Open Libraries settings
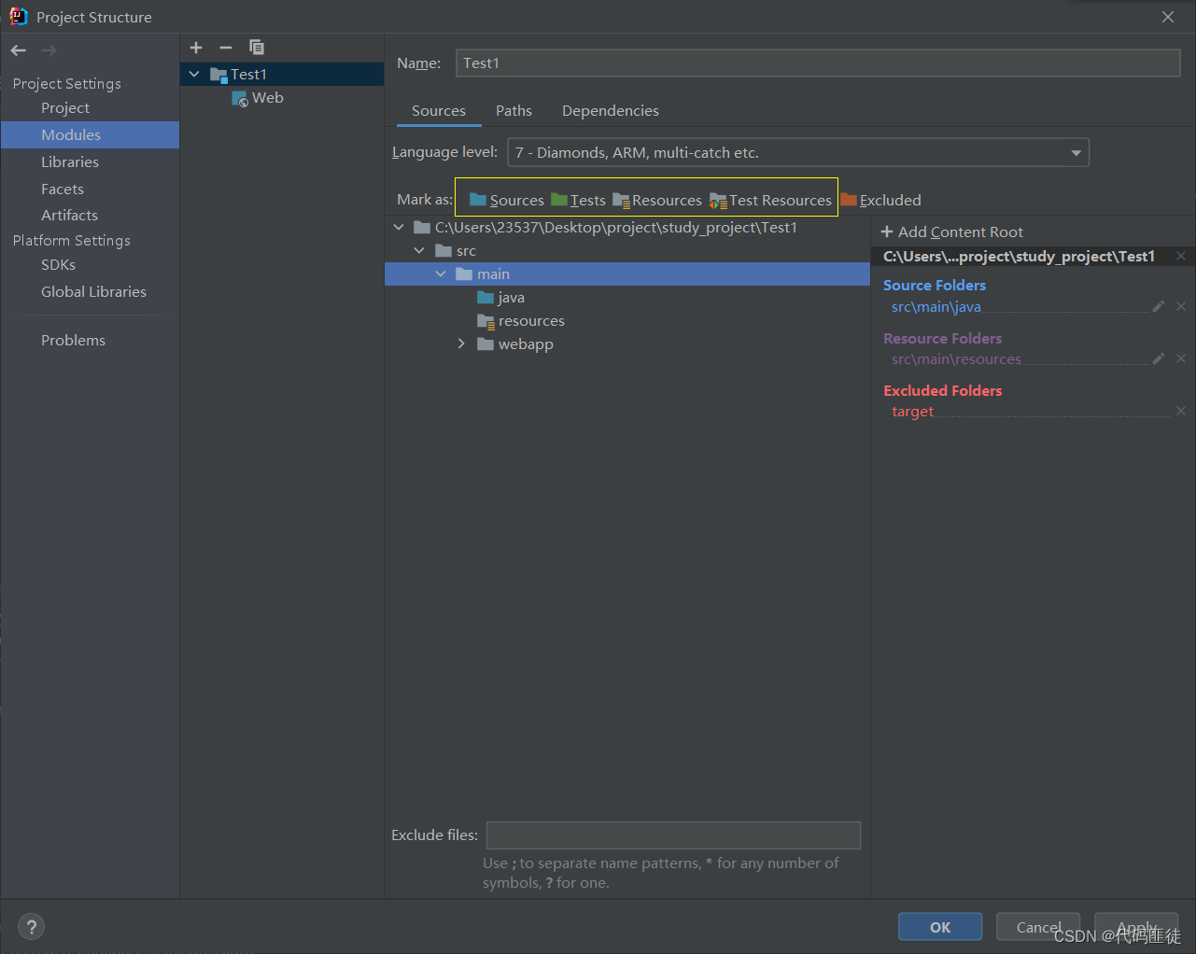This screenshot has height=954, width=1196. click(70, 161)
